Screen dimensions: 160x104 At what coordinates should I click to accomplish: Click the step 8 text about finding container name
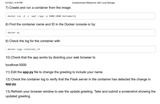coord(51,24)
